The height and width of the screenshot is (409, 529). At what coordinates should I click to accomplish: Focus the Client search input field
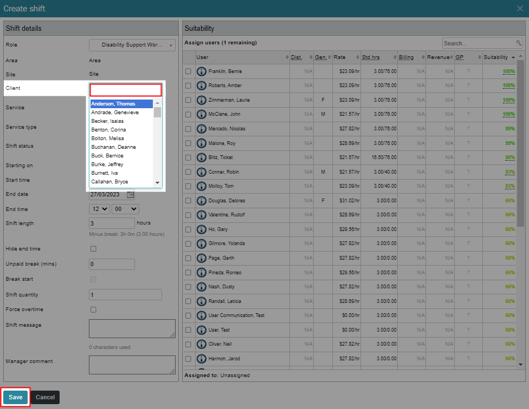click(x=126, y=90)
